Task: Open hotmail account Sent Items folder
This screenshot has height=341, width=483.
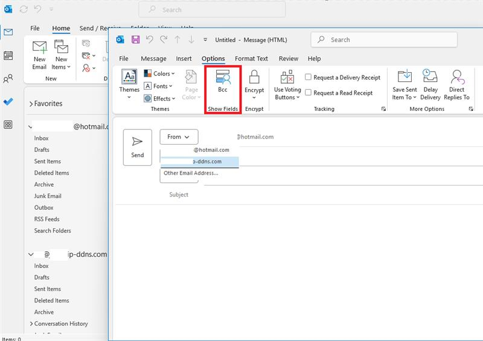Action: 48,161
